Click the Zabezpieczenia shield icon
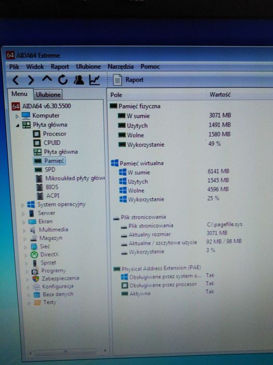 [x=36, y=278]
